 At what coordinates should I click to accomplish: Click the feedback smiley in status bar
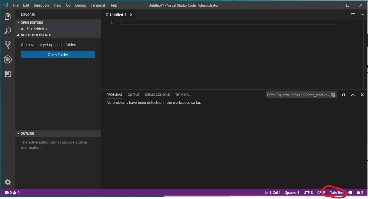point(350,192)
